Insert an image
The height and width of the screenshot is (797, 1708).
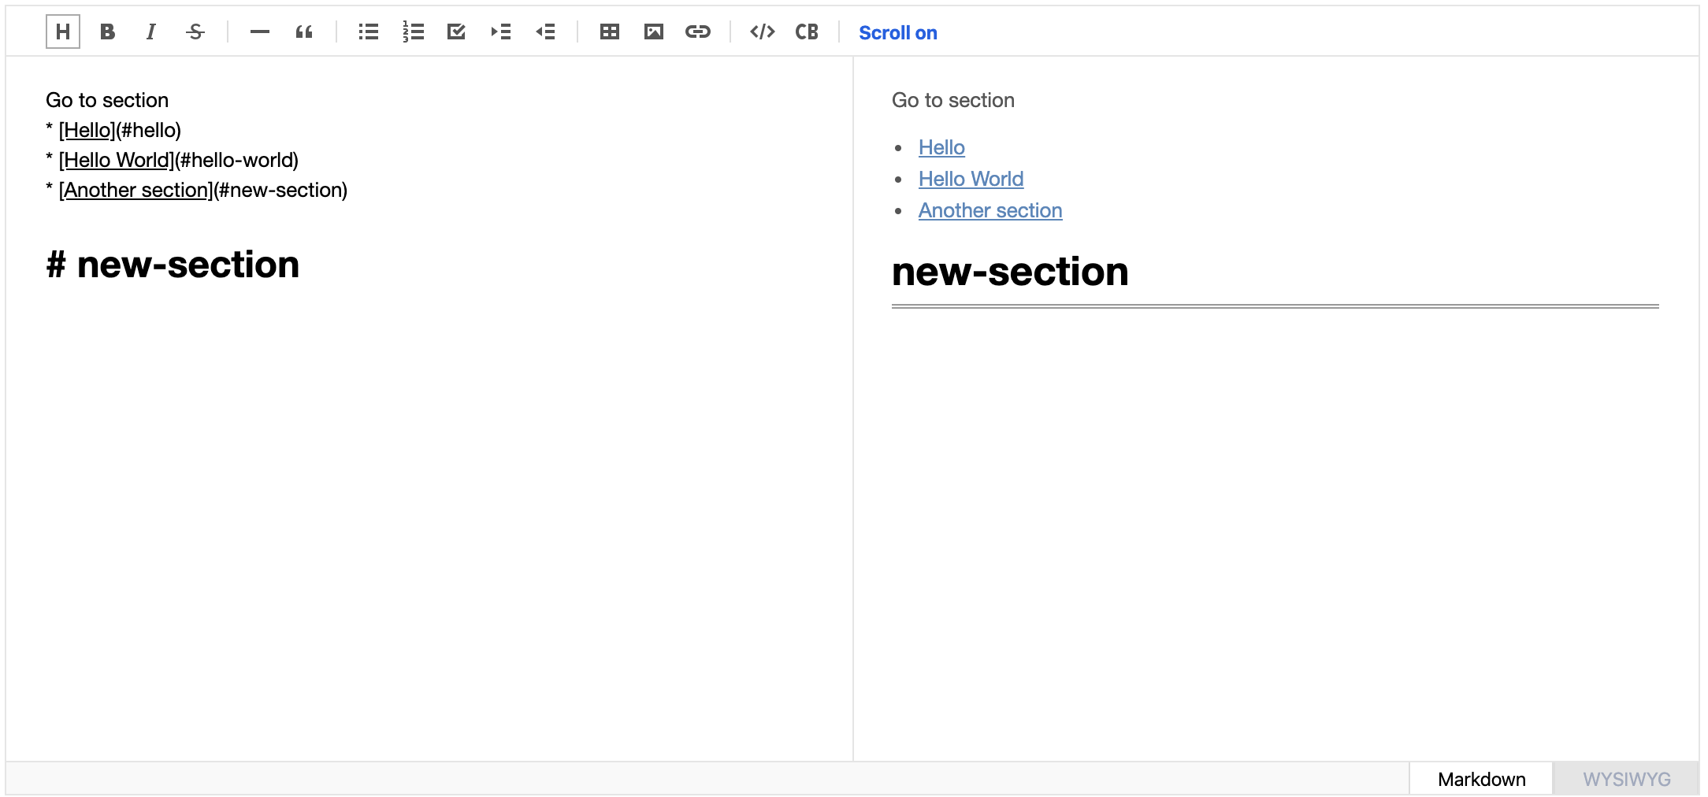point(653,32)
